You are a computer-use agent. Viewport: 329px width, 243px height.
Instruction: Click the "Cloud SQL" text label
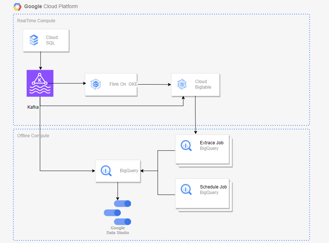click(52, 40)
